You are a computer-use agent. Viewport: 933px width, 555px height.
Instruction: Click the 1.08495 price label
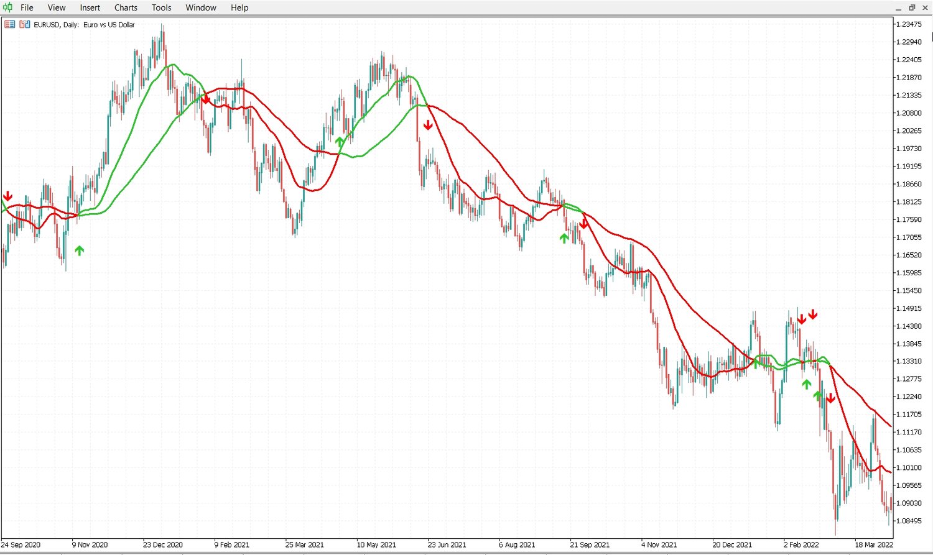[x=909, y=521]
